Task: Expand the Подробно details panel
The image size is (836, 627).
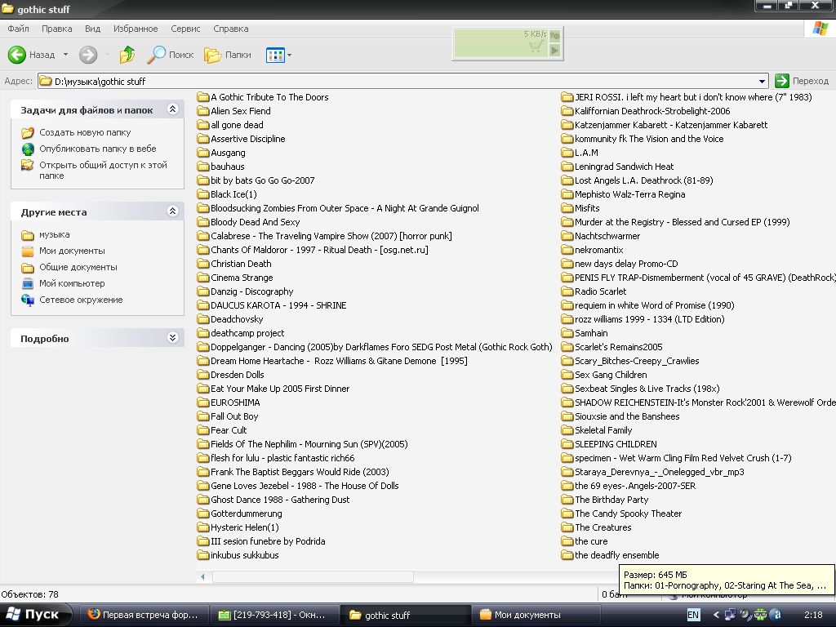Action: pyautogui.click(x=172, y=337)
